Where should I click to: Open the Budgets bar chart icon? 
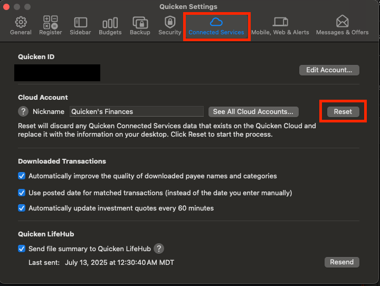tap(110, 23)
